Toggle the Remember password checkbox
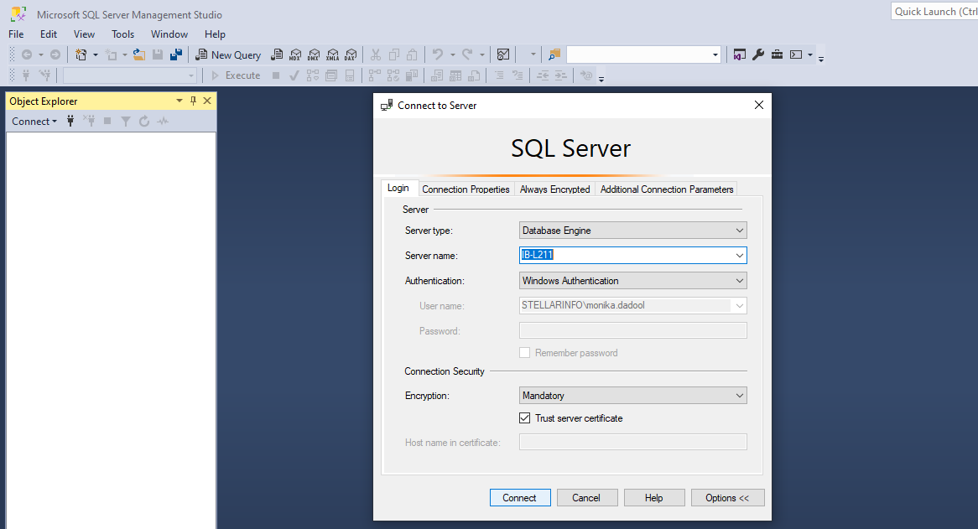978x529 pixels. coord(524,353)
